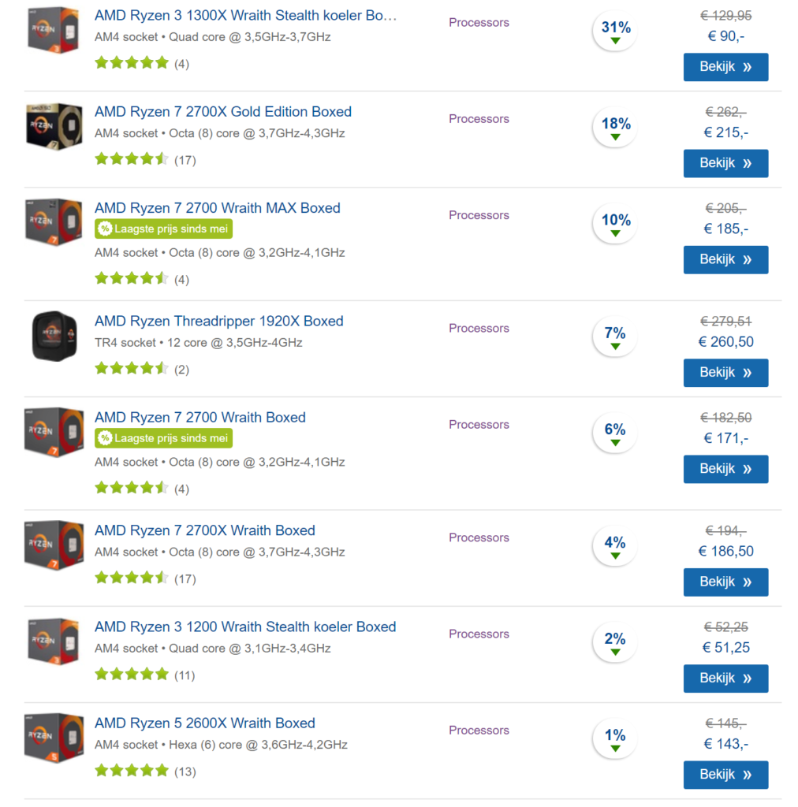Open the Threadripper 1920X product thumbnail
The width and height of the screenshot is (798, 807).
coord(54,336)
